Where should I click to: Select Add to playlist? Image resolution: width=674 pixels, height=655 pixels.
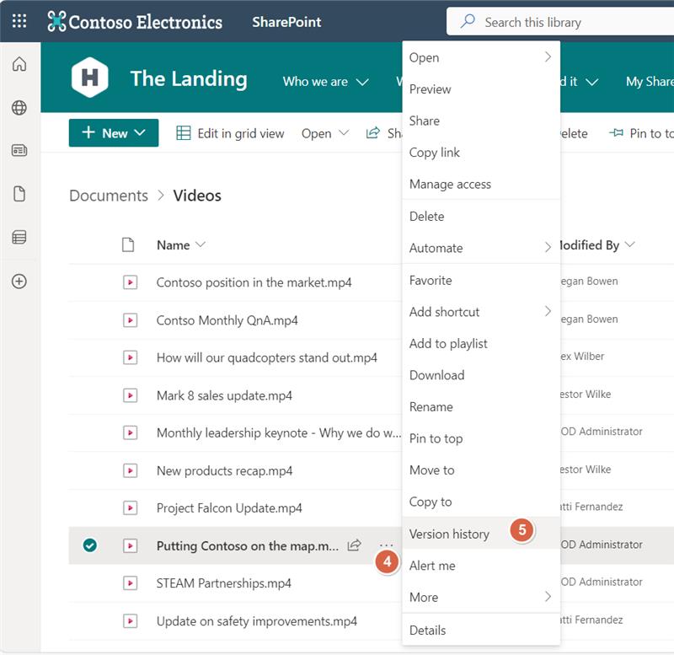coord(481,344)
